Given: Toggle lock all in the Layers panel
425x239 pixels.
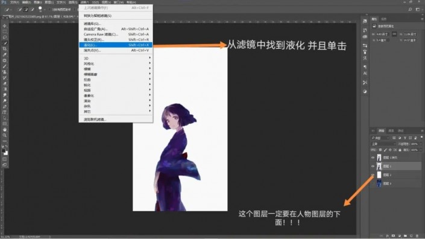Looking at the screenshot, I should (400, 150).
